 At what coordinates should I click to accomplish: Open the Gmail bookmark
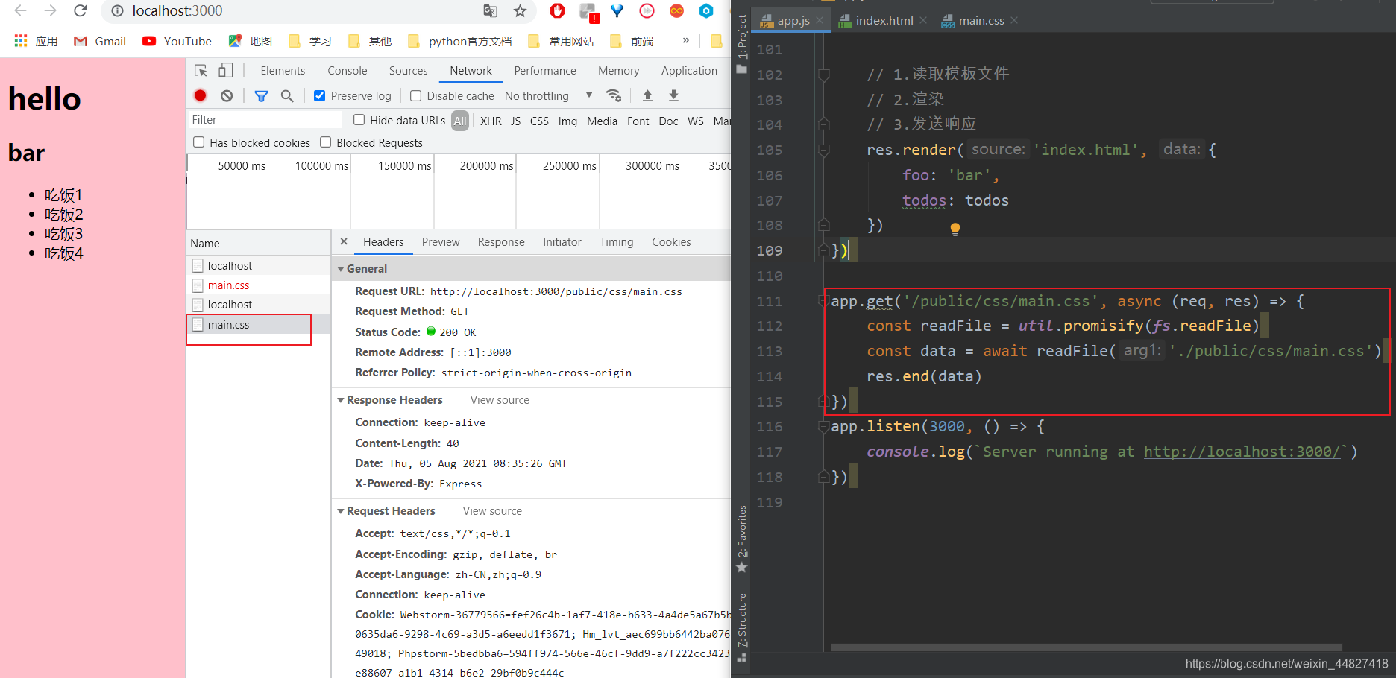click(x=100, y=41)
